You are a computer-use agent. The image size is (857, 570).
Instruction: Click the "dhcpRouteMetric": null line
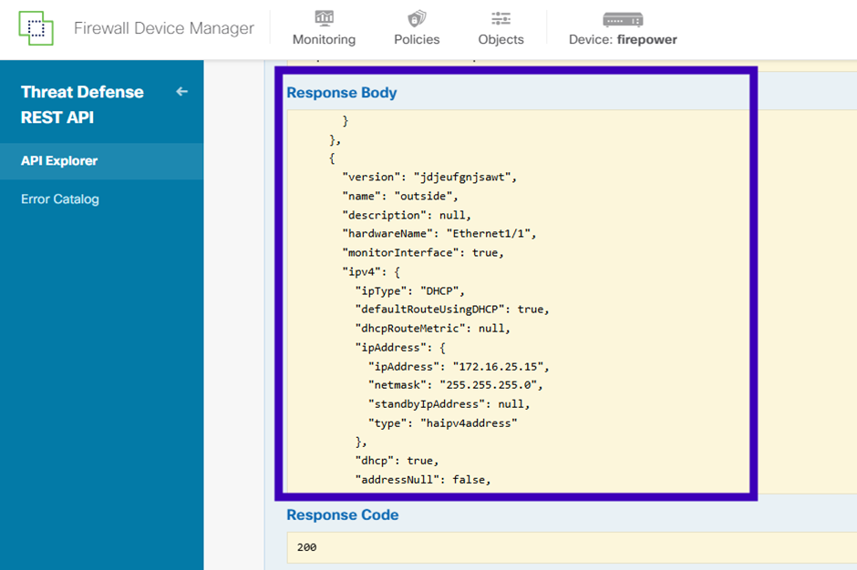click(433, 328)
